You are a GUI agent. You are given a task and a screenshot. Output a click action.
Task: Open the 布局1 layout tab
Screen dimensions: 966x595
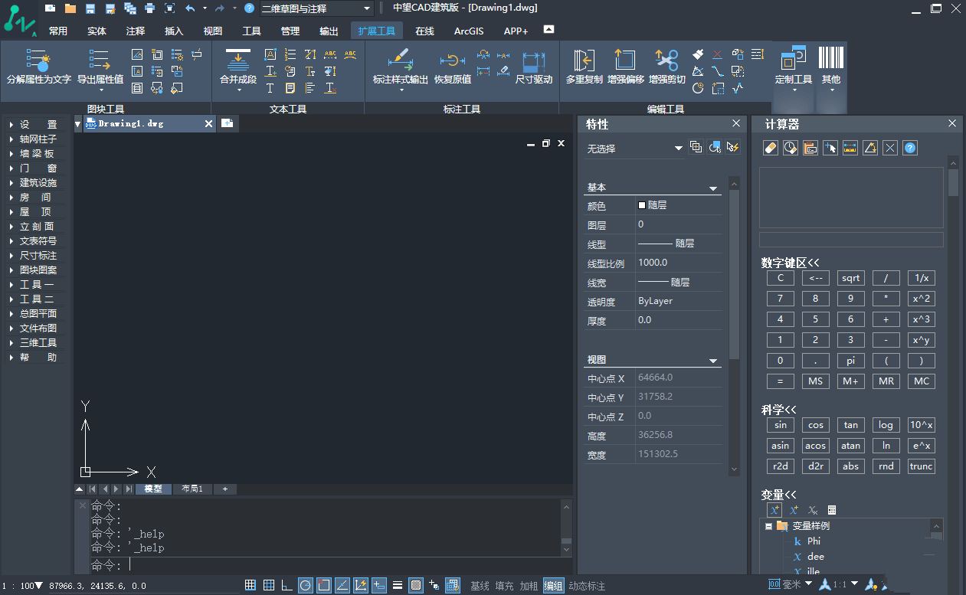pos(192,489)
